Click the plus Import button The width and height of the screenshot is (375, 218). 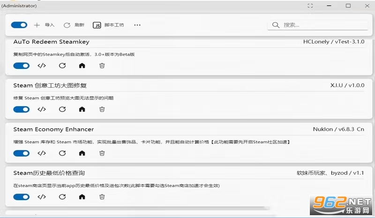pos(37,25)
